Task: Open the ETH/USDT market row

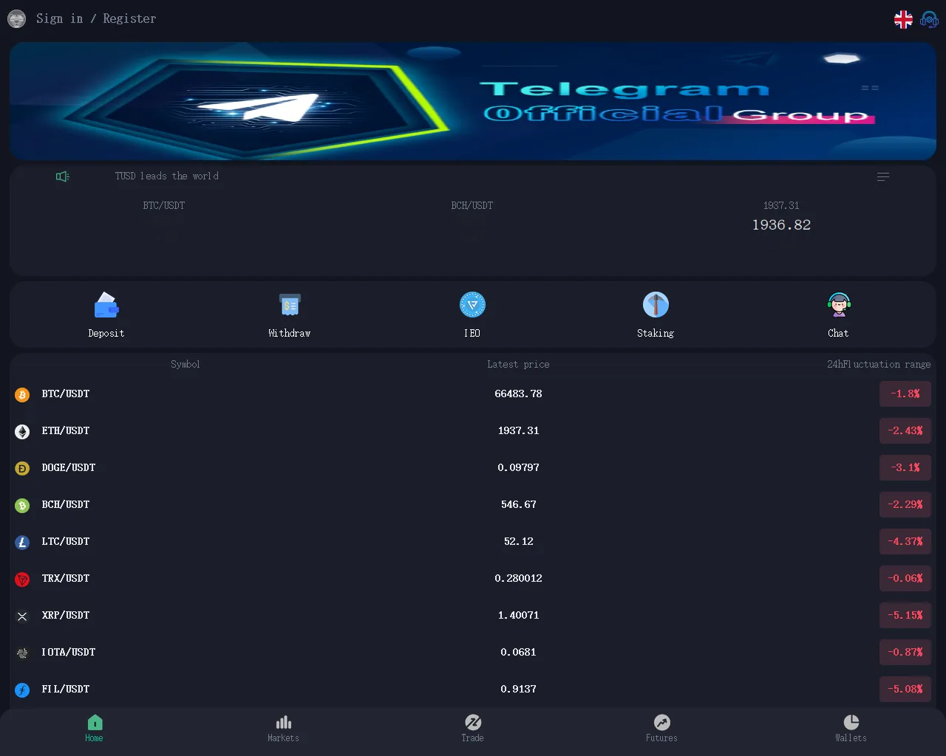Action: [x=473, y=431]
